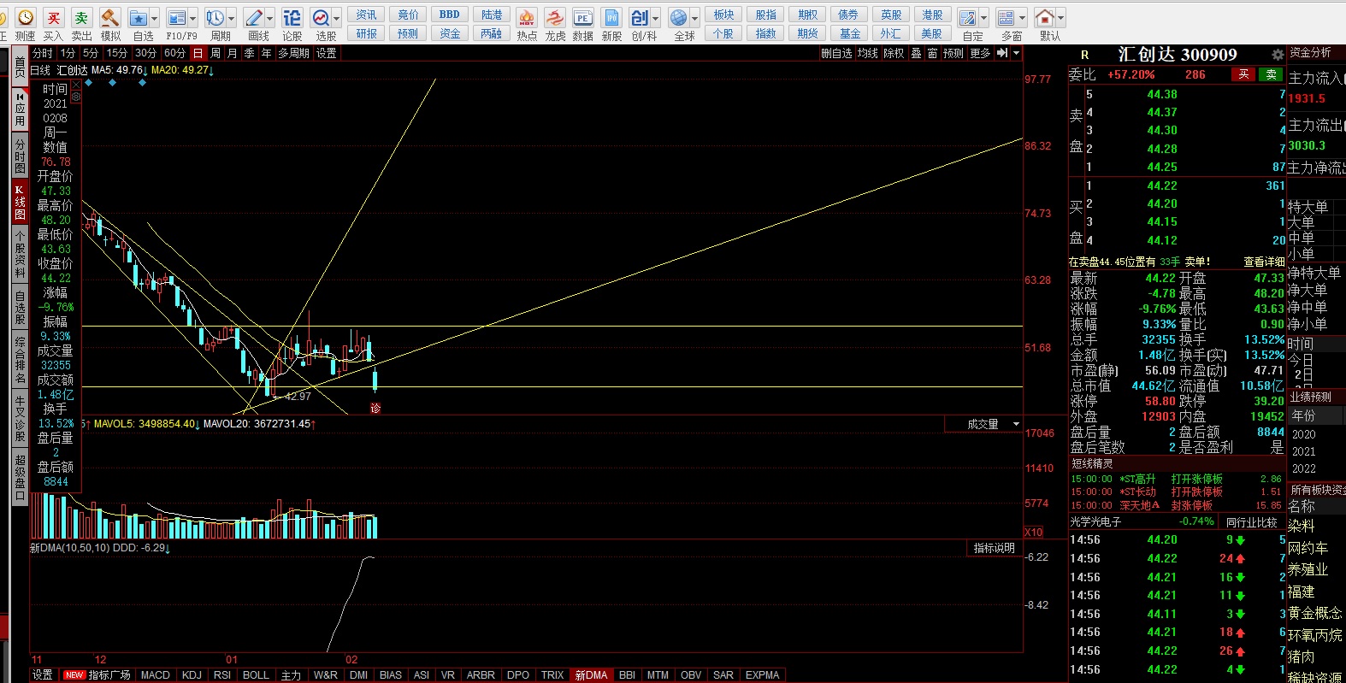
Task: Click the 周期 period clock icon
Action: pos(215,17)
